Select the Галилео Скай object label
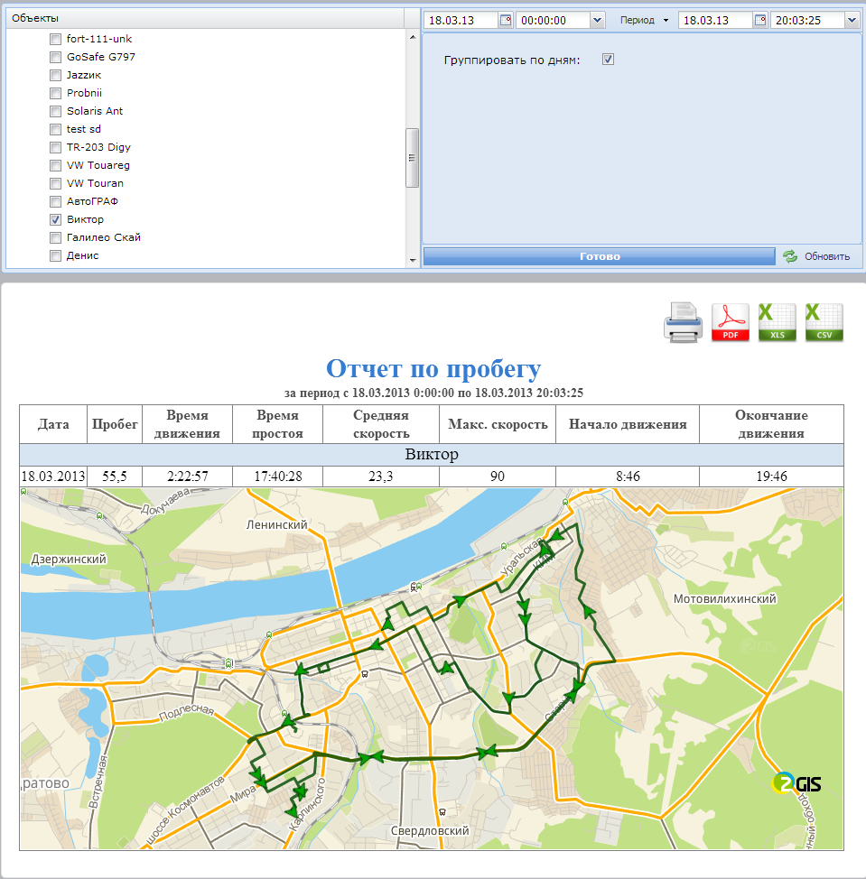The width and height of the screenshot is (866, 879). click(x=103, y=237)
